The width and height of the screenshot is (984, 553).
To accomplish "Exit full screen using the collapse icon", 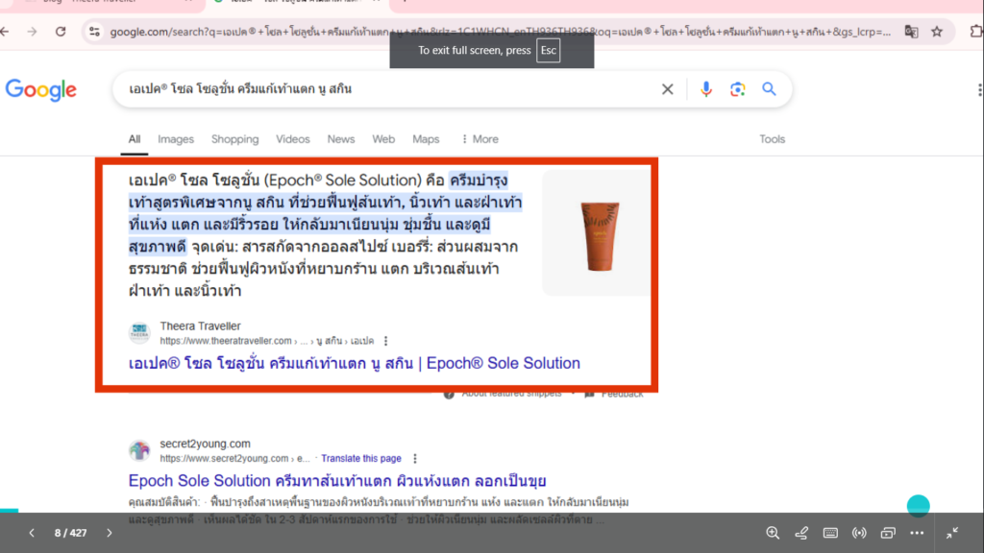I will 952,533.
